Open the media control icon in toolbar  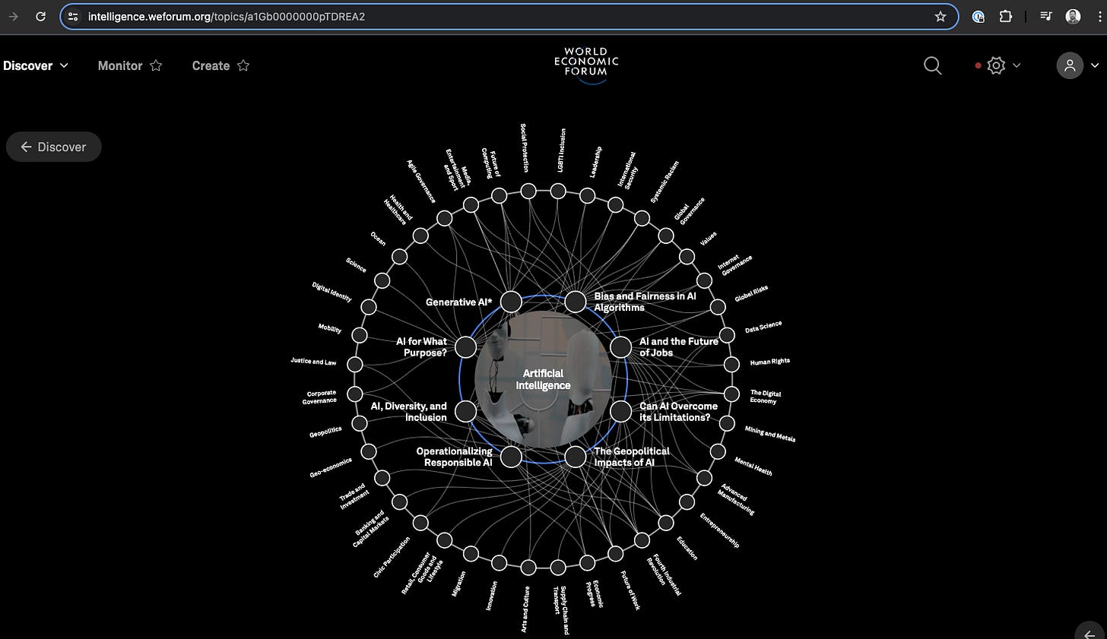click(1045, 16)
